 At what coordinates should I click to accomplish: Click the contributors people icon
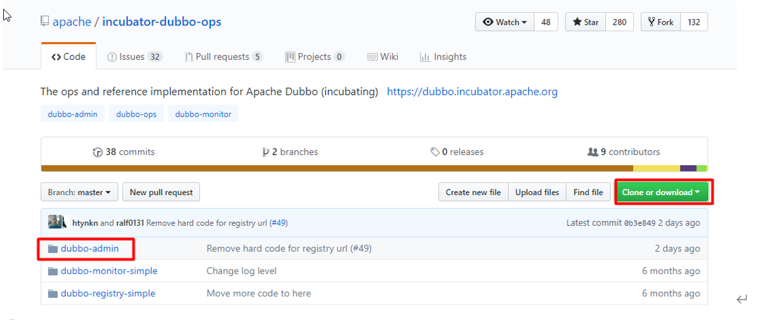coord(592,152)
